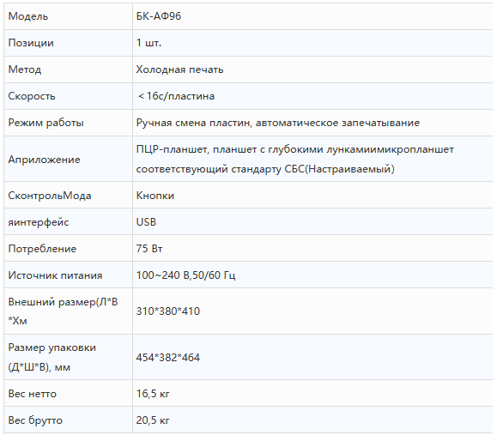Click the Вес нетто 16,5 кг value

pyautogui.click(x=153, y=393)
